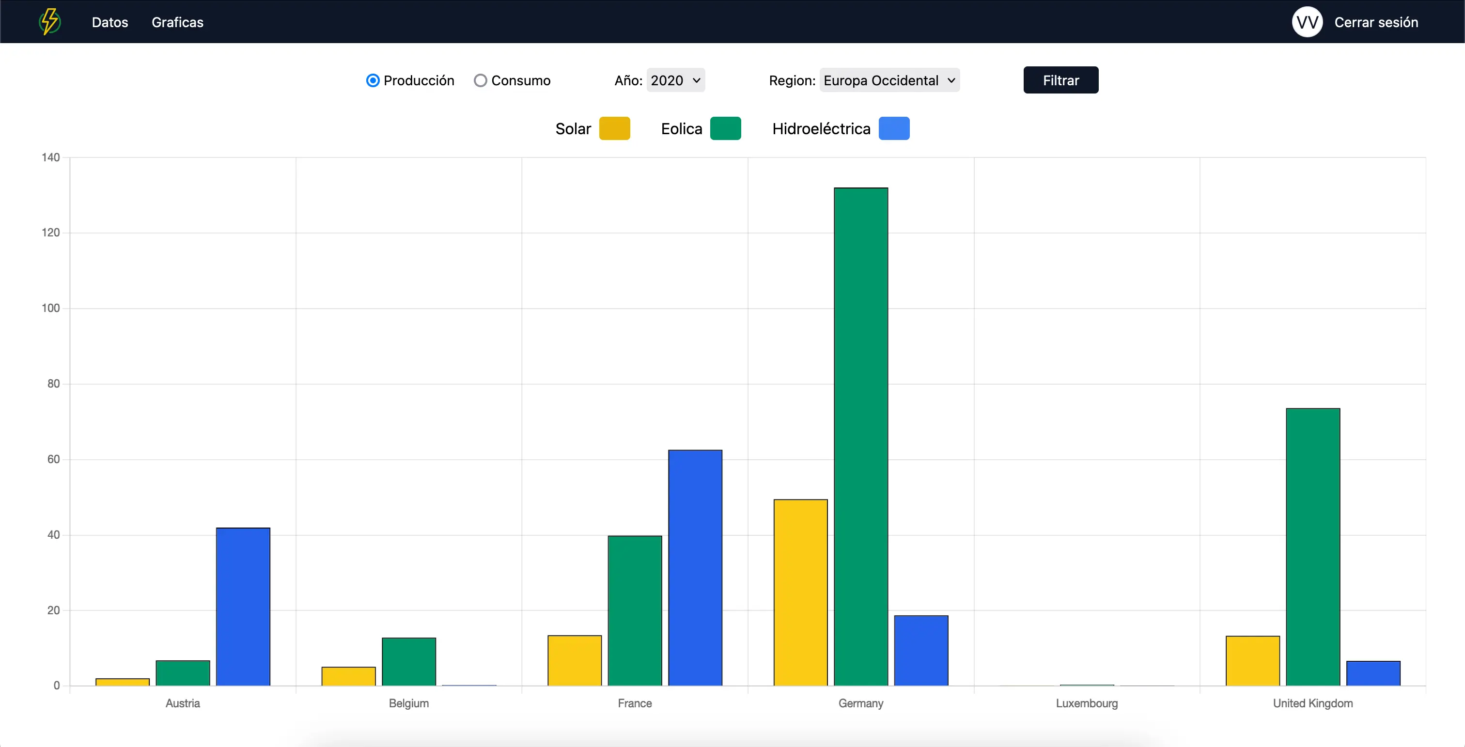Click Austria's blue Hidroeléctrica bar
Viewport: 1465px width, 747px height.
coord(243,607)
